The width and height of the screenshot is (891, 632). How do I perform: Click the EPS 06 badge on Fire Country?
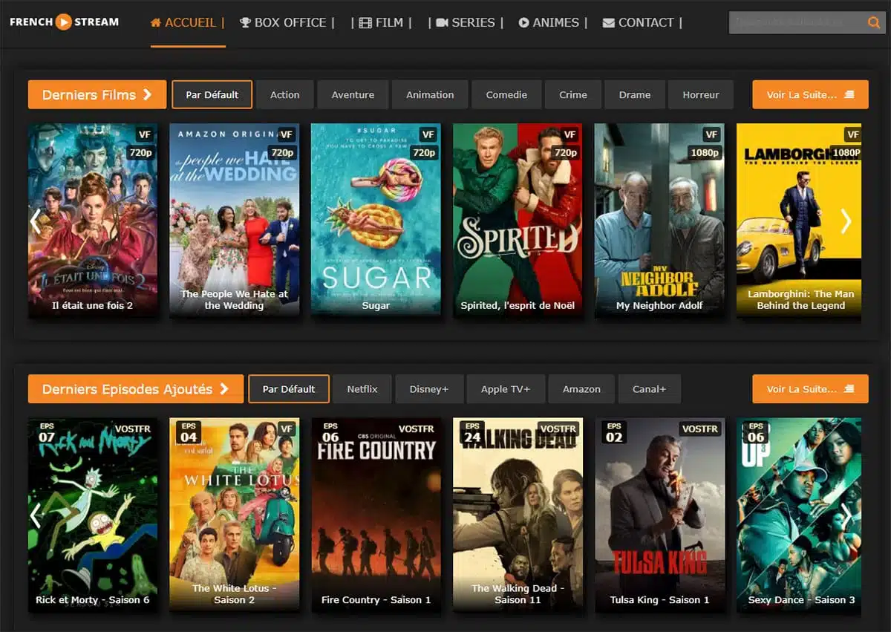330,432
